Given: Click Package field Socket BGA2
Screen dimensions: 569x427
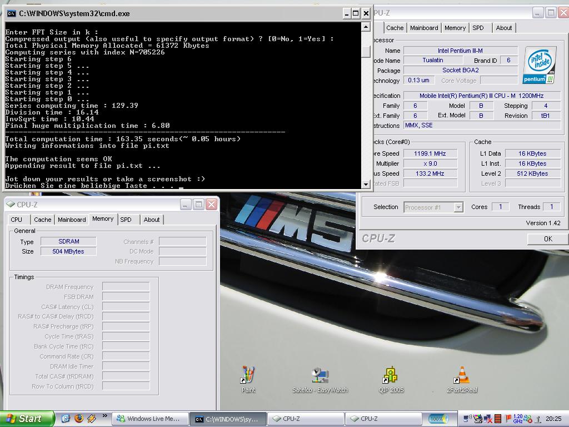Looking at the screenshot, I should [460, 70].
